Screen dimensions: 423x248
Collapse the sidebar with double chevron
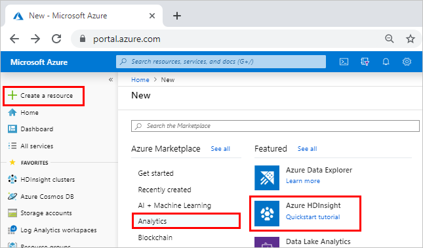click(x=111, y=79)
